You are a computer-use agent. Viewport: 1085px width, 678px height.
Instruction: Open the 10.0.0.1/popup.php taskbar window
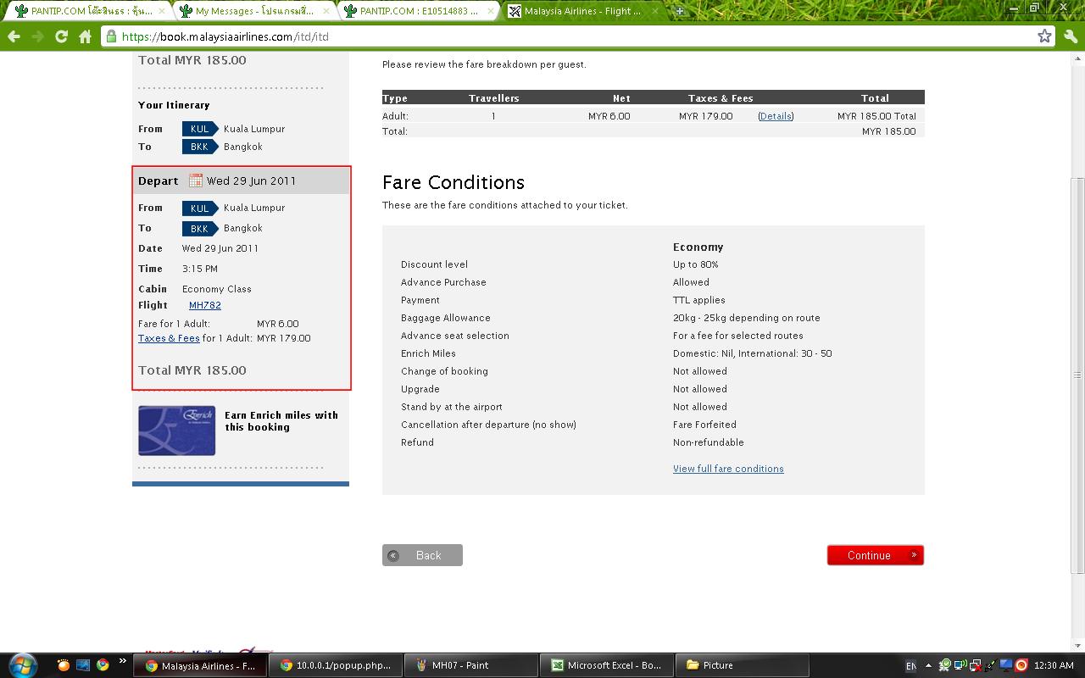pyautogui.click(x=336, y=665)
